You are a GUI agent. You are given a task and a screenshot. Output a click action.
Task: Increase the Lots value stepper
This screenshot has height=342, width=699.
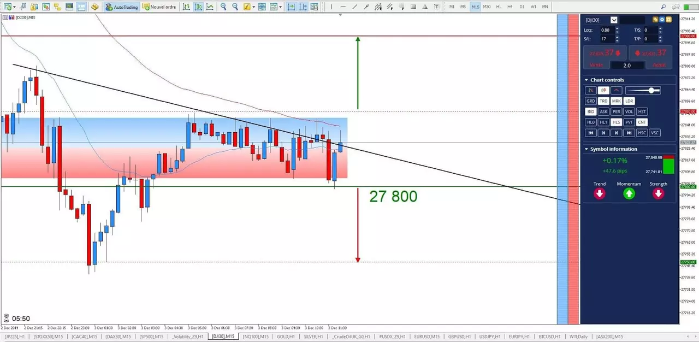click(x=617, y=28)
